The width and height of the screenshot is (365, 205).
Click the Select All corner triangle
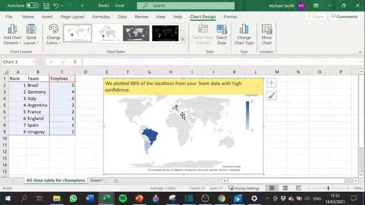(x=6, y=72)
